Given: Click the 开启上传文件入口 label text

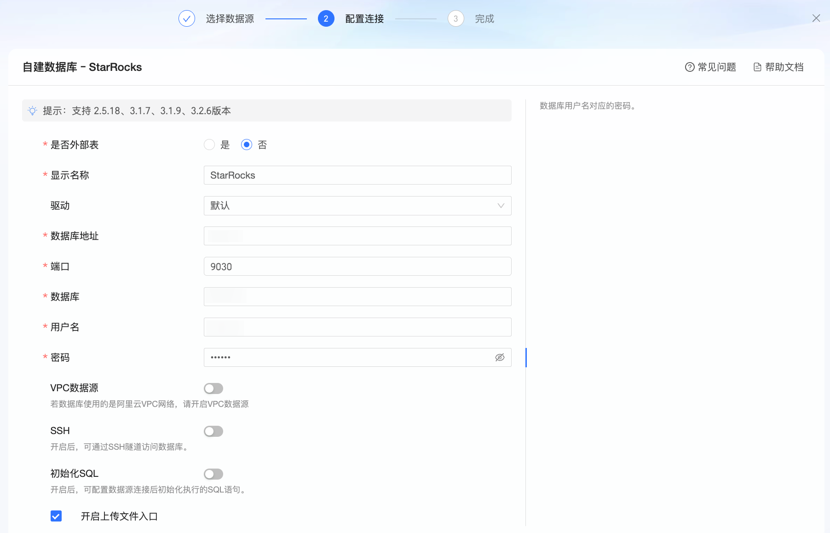Looking at the screenshot, I should [119, 516].
